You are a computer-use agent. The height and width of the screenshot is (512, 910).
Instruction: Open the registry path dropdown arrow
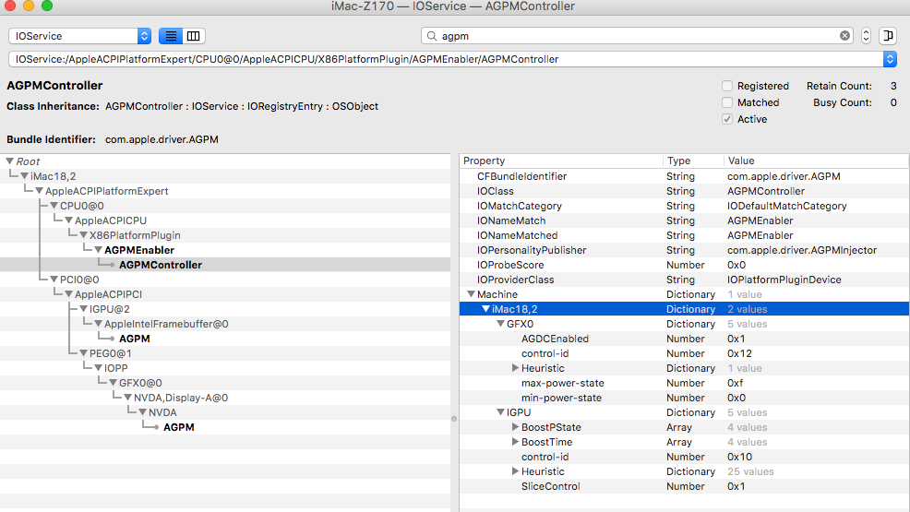click(x=890, y=59)
